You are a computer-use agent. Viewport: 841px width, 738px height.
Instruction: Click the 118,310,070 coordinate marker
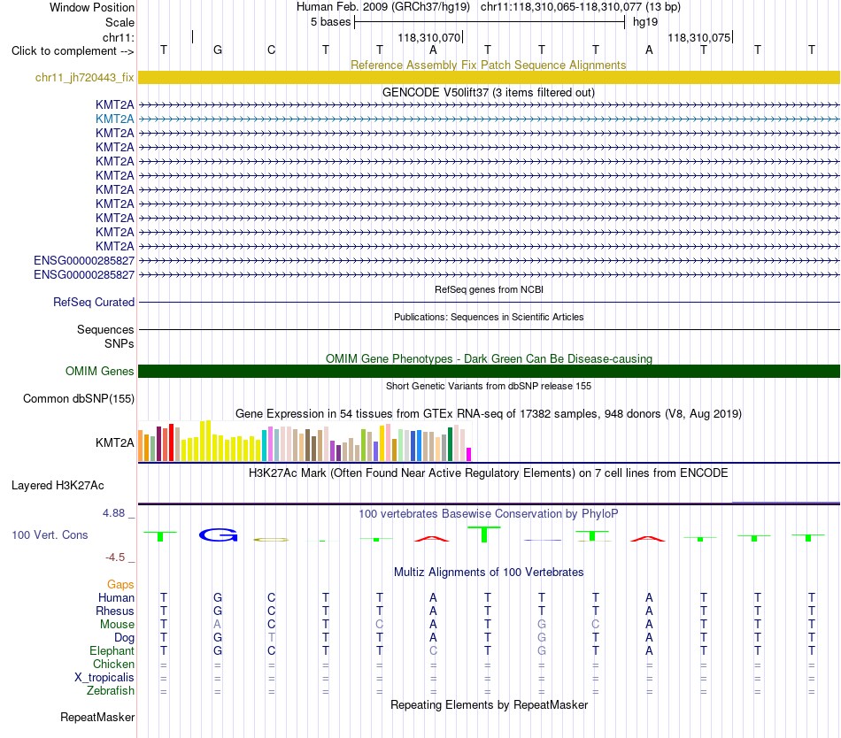[429, 37]
